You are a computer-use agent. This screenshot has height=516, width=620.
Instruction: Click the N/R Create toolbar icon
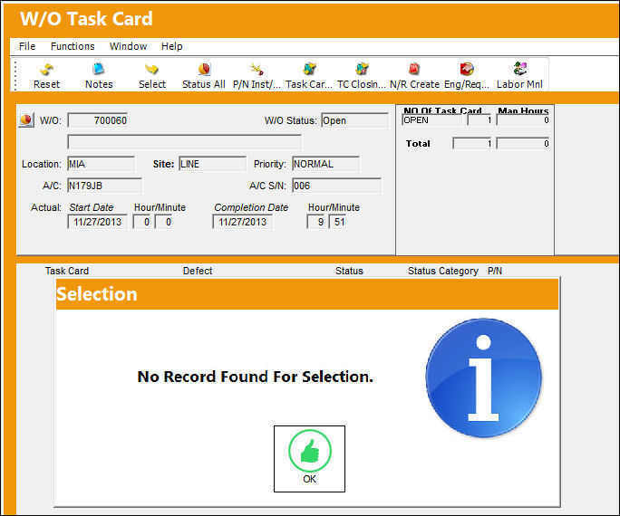tap(414, 75)
